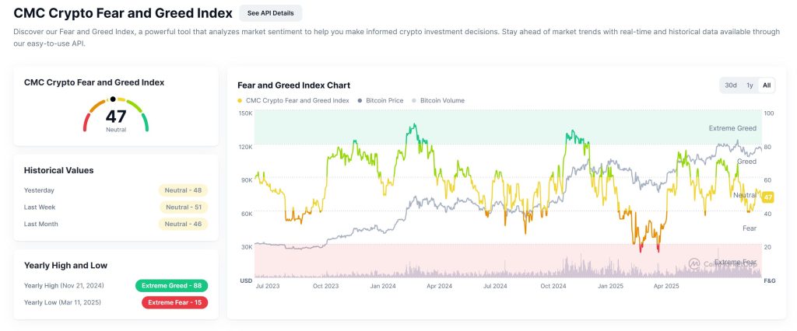
Task: Click the Extreme Greed zone label in chart
Action: (x=732, y=128)
